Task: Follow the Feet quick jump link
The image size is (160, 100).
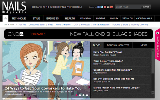Action: [50, 24]
